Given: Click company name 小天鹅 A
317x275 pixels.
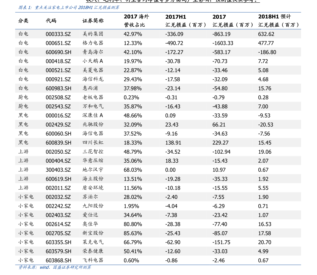Looking at the screenshot, I should click(93, 61).
